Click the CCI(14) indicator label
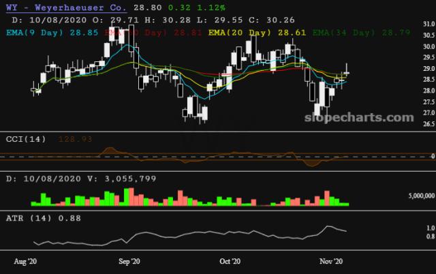The image size is (436, 274). 26,138
